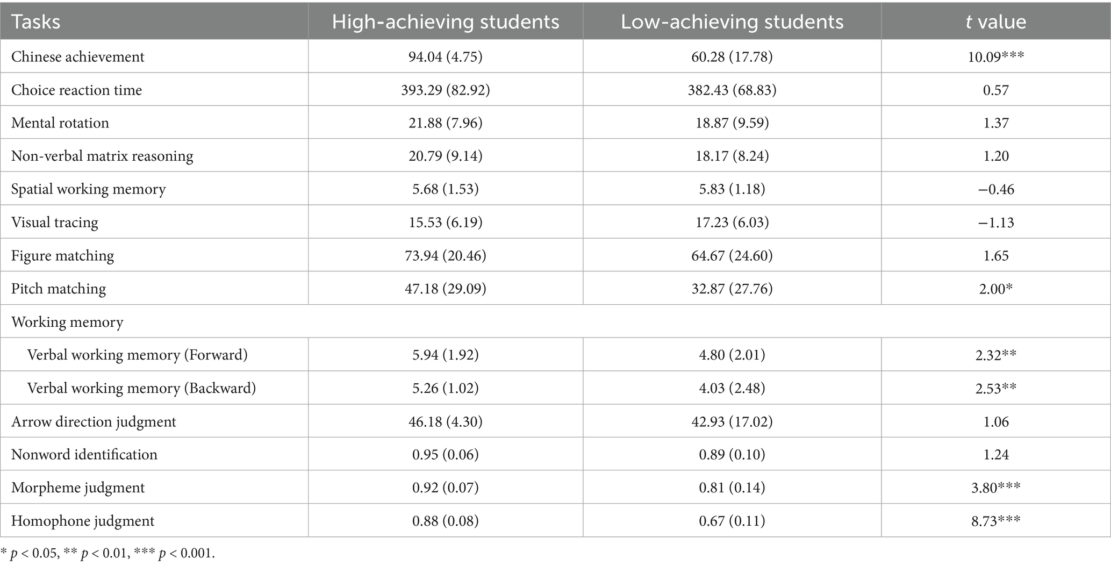
Task: Select the "Homophone judgment" row label
Action: [83, 521]
